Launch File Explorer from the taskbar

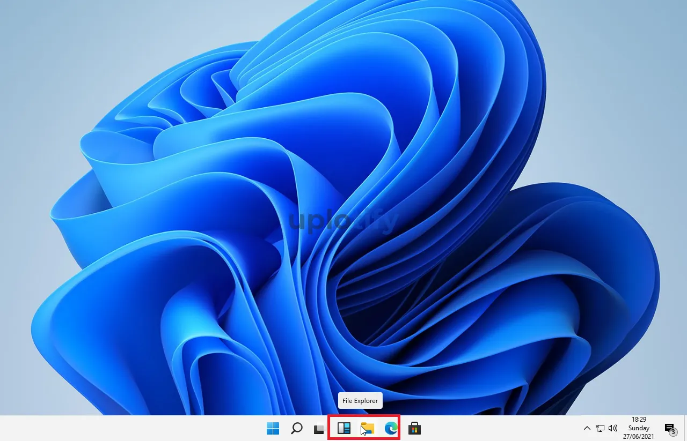click(x=367, y=428)
